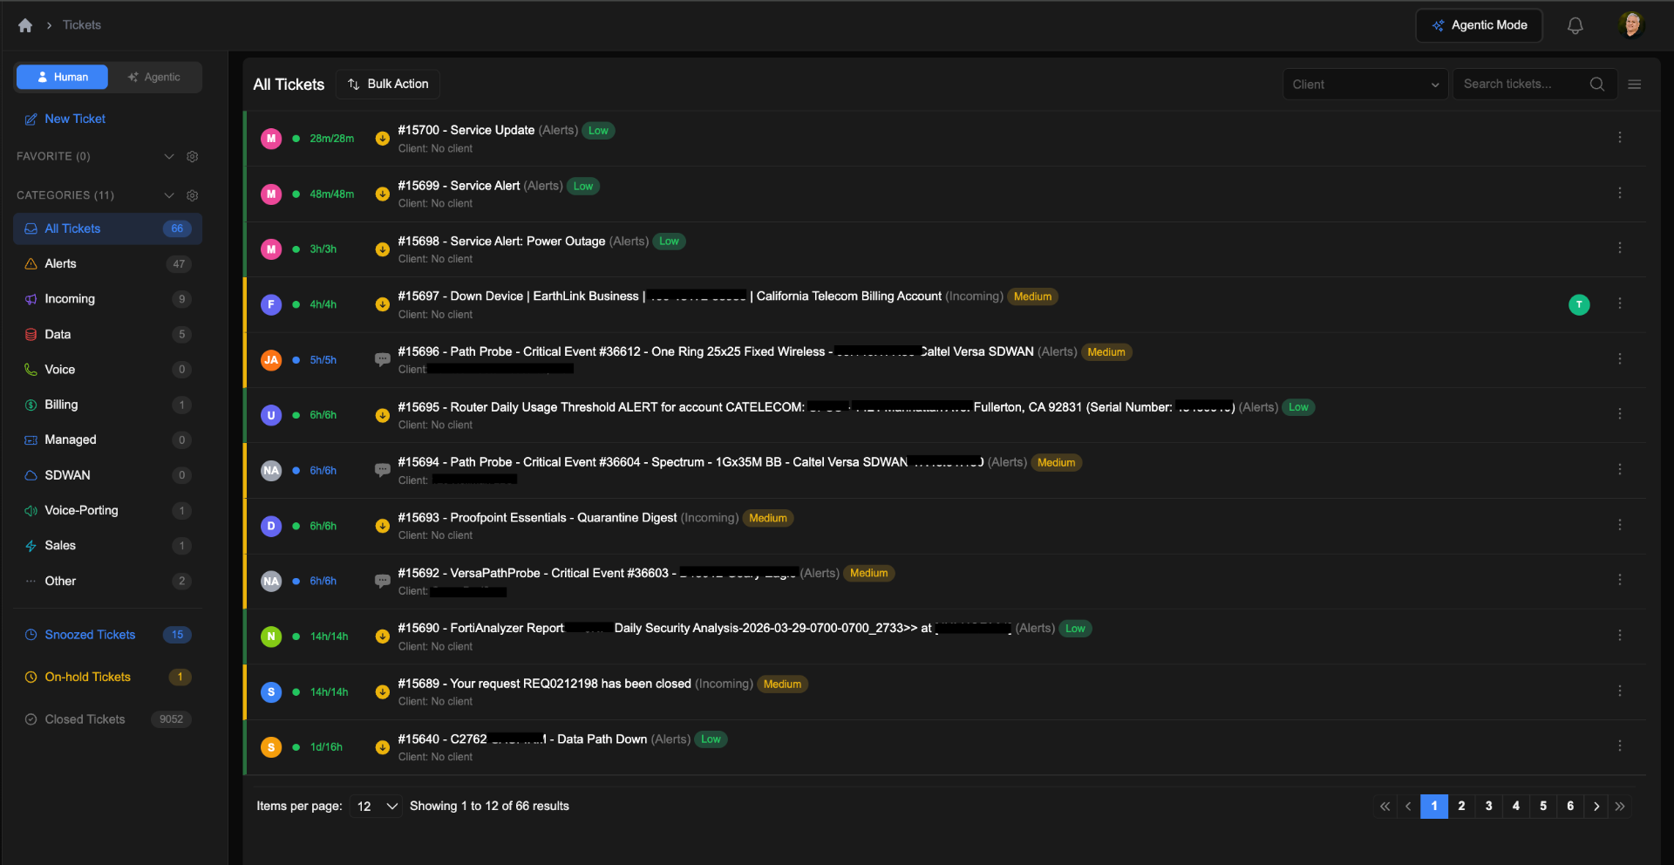Open the Bulk Action control
1674x865 pixels.
coord(388,84)
